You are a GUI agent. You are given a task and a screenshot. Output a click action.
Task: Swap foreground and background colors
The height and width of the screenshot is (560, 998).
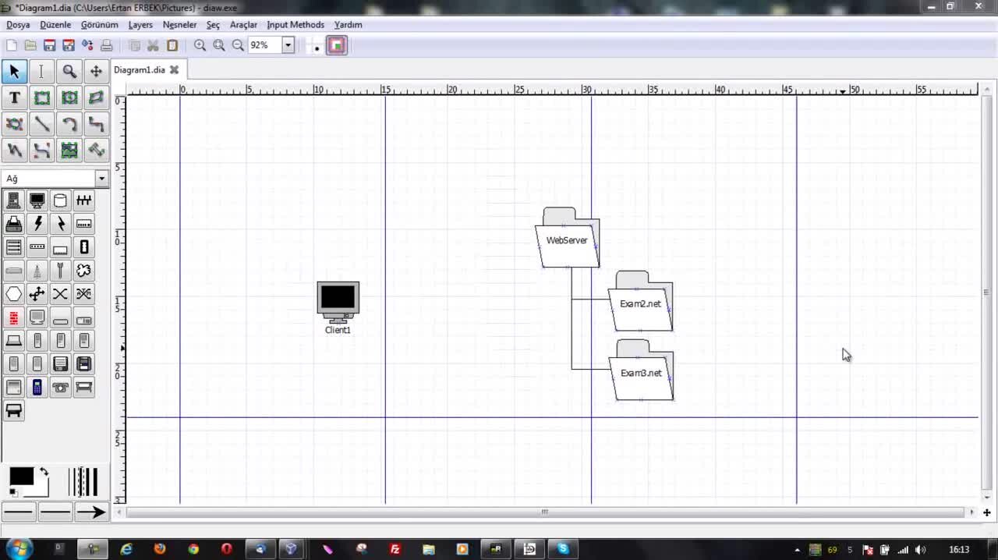[x=44, y=472]
